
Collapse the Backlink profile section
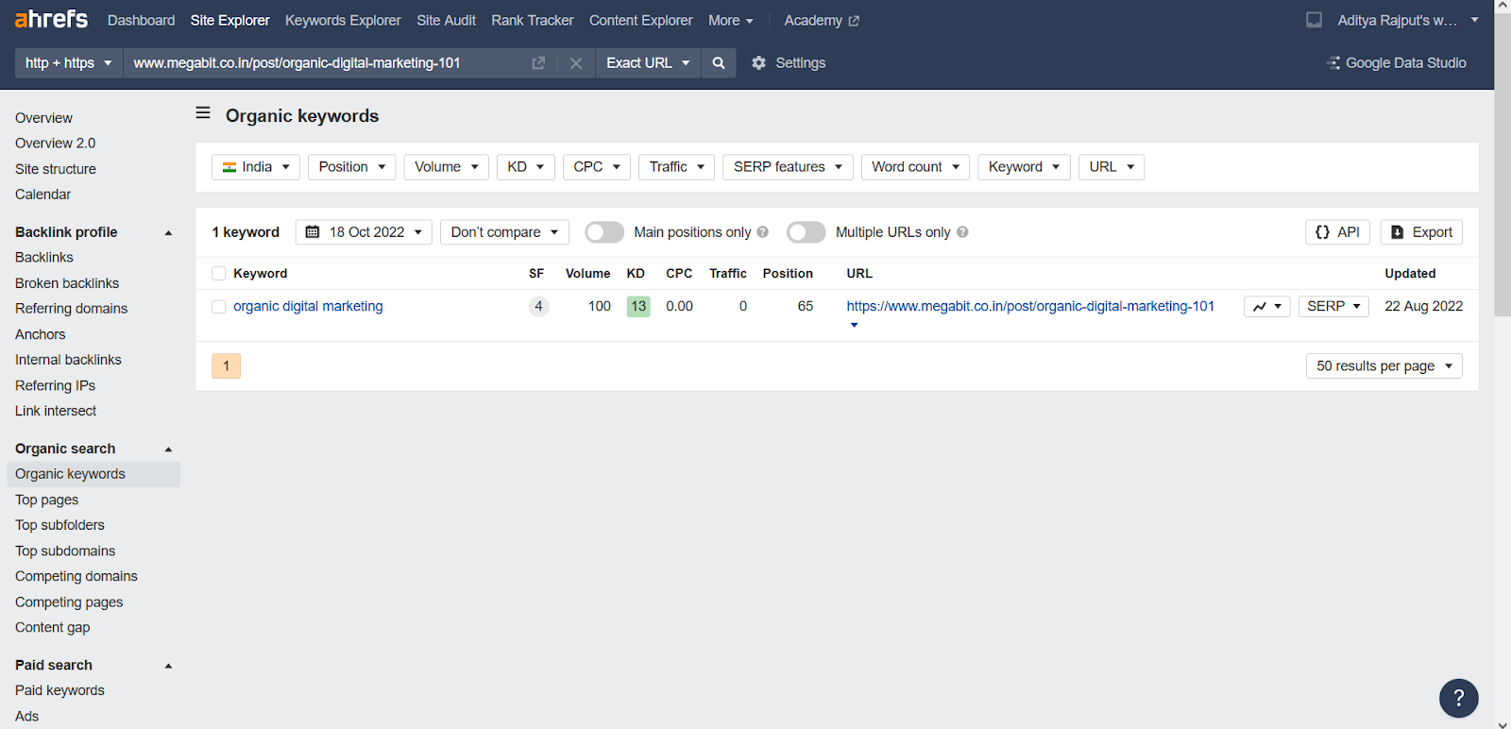tap(169, 233)
